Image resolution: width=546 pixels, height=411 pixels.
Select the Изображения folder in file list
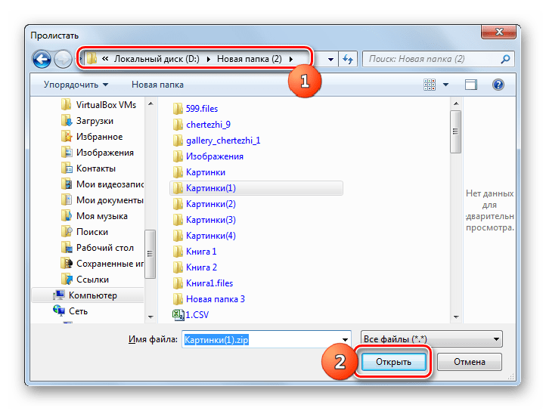[208, 156]
